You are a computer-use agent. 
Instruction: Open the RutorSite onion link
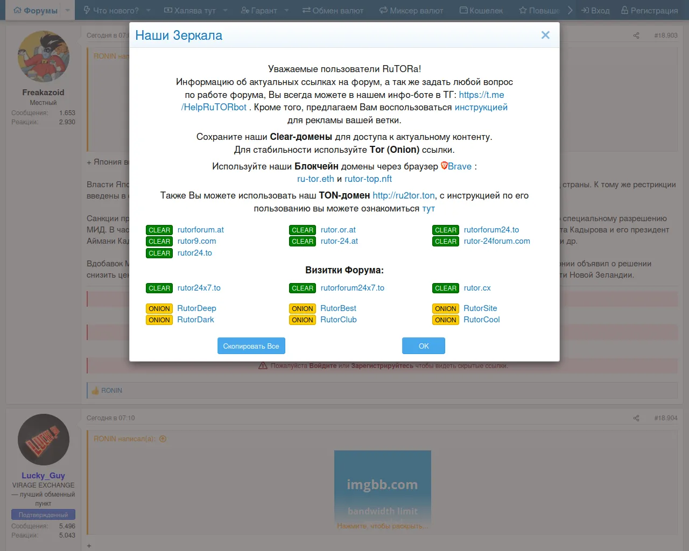481,308
